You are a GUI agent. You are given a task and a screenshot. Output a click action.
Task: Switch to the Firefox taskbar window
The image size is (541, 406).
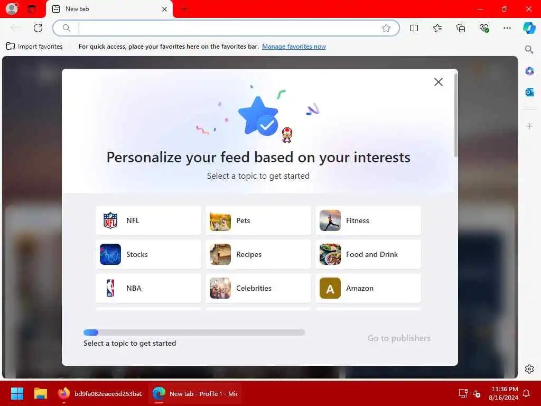pyautogui.click(x=100, y=393)
